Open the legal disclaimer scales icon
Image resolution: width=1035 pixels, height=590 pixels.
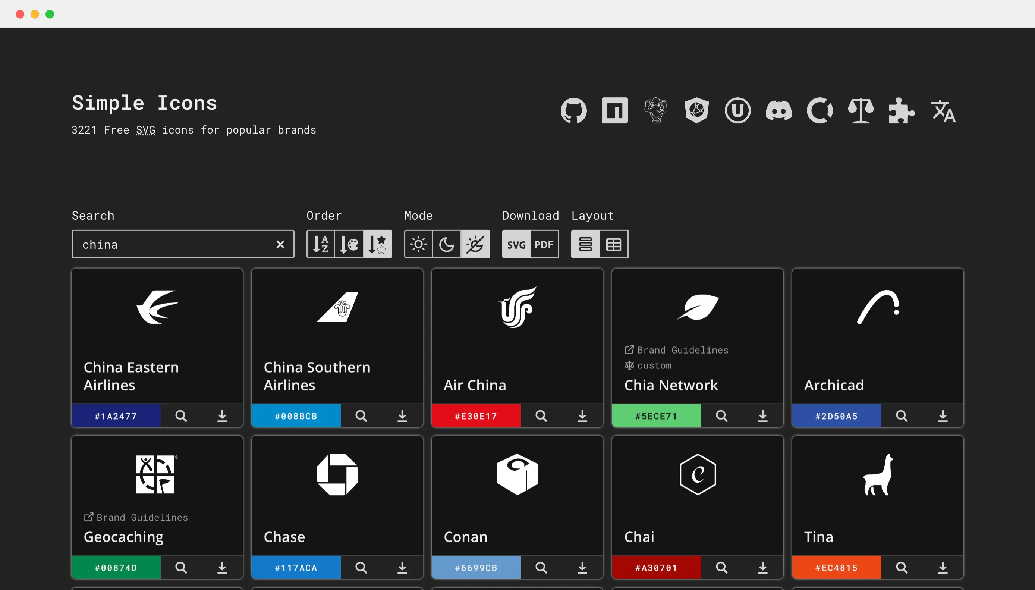click(861, 110)
